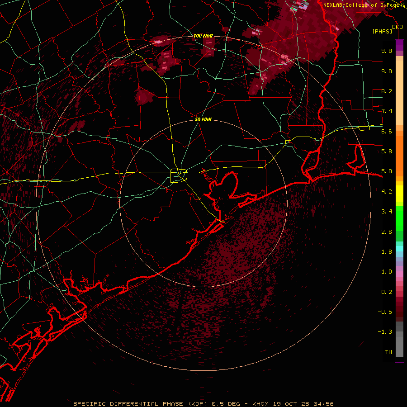Viewport: 407px width, 407px height.
Task: Click the "100 NMI" range ring label
Action: click(x=203, y=36)
